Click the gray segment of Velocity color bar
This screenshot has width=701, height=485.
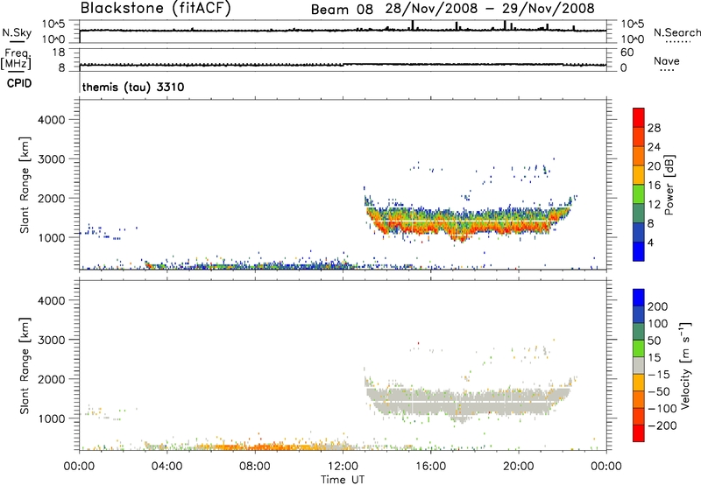point(639,365)
